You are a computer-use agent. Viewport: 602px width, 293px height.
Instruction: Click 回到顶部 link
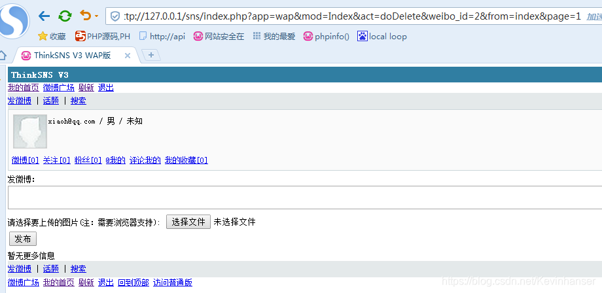(x=133, y=283)
